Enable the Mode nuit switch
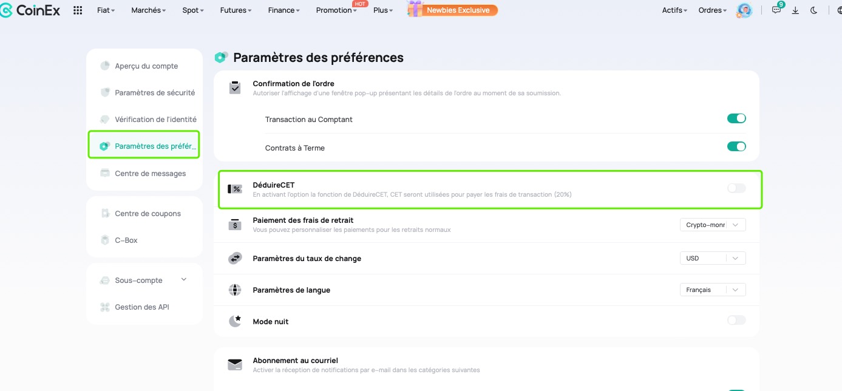The image size is (842, 391). click(736, 320)
